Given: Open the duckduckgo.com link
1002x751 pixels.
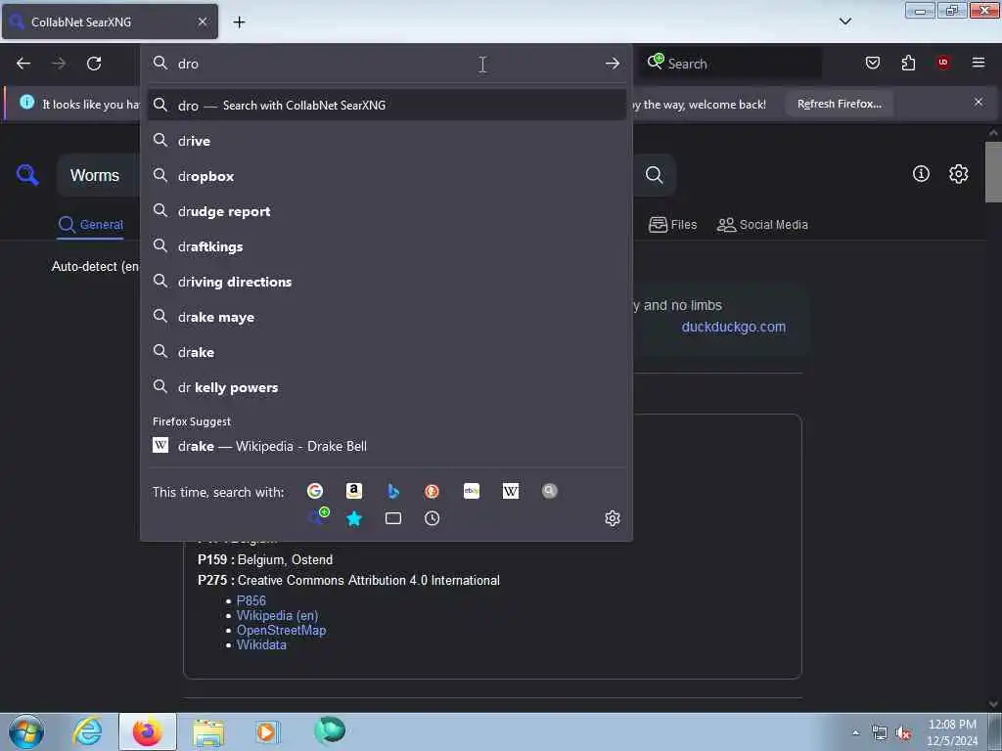Looking at the screenshot, I should point(734,327).
